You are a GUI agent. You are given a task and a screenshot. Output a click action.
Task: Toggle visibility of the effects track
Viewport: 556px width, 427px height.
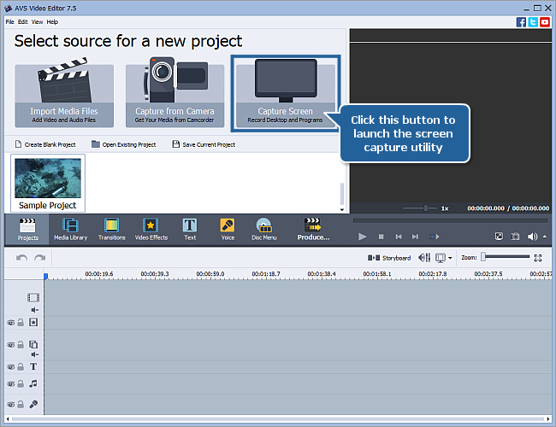point(11,323)
